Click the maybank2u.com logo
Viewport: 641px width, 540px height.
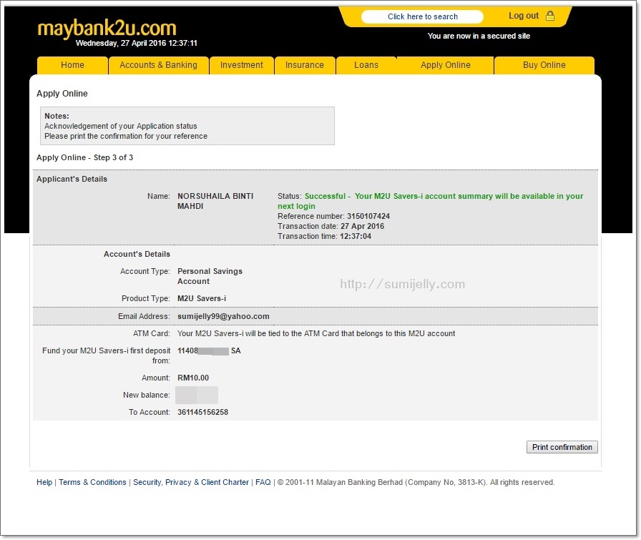coord(107,28)
